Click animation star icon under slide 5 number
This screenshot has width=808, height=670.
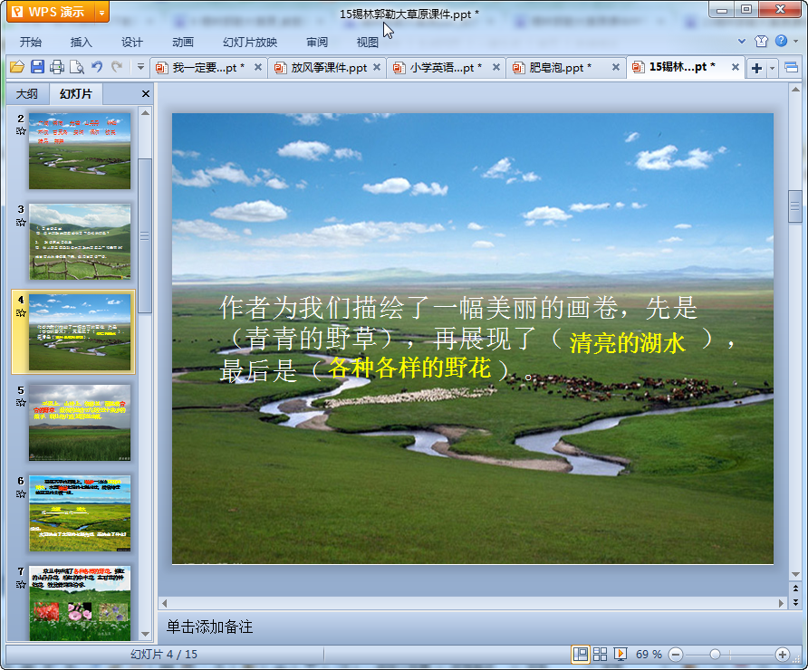click(21, 403)
